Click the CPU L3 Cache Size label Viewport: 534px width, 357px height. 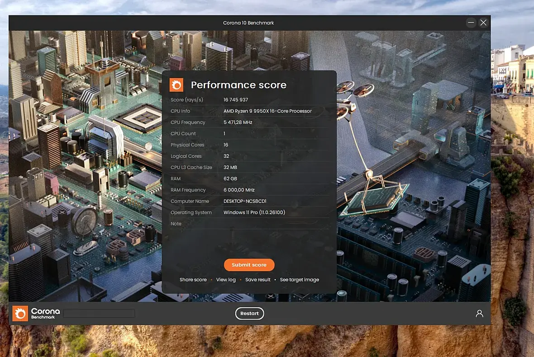[x=191, y=167]
